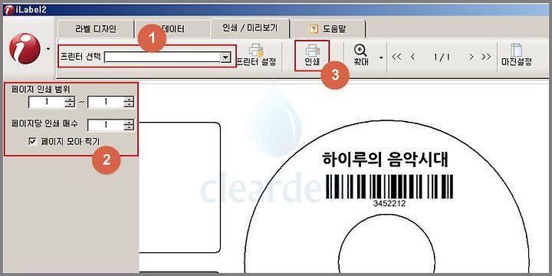
Task: Adjust start page range spinner
Action: pos(70,102)
